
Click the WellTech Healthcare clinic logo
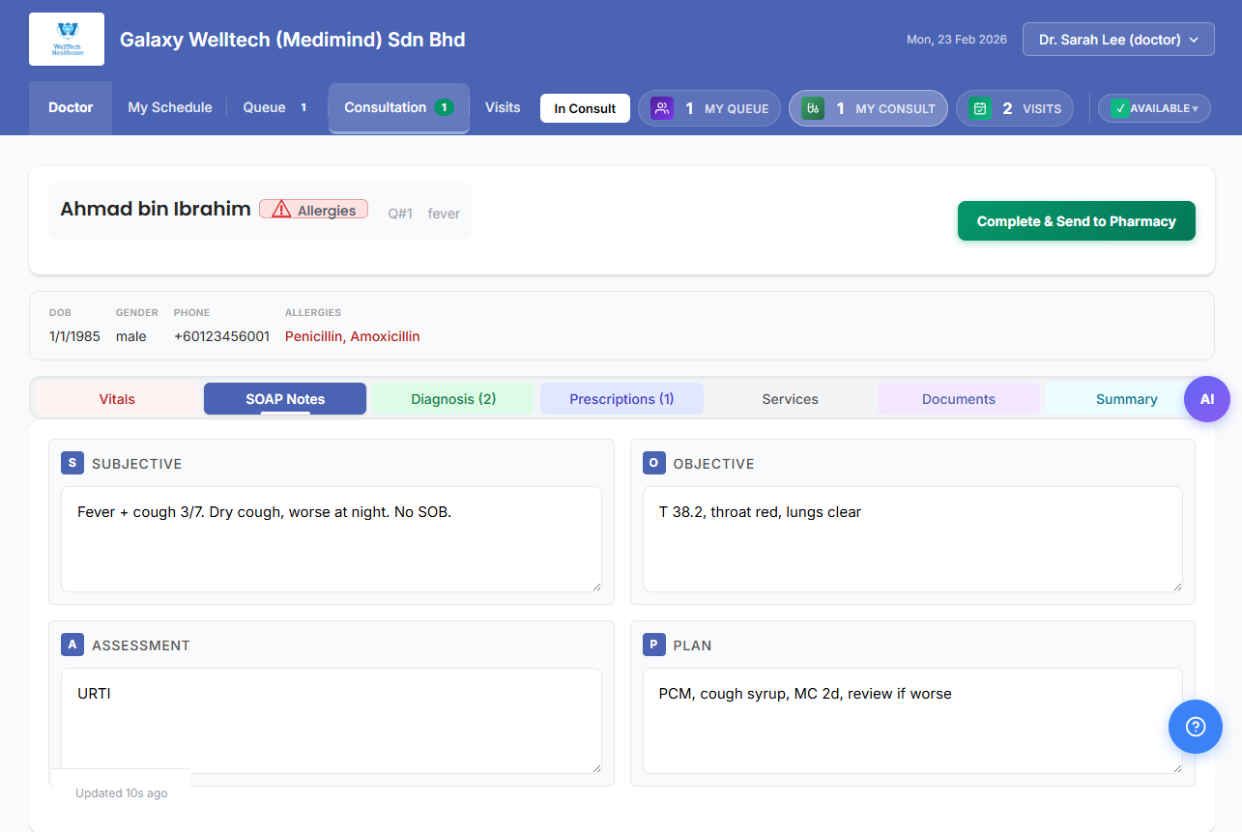tap(66, 39)
